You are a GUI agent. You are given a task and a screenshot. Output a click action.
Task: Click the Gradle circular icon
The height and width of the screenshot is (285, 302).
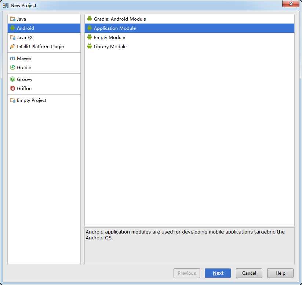pyautogui.click(x=12, y=67)
